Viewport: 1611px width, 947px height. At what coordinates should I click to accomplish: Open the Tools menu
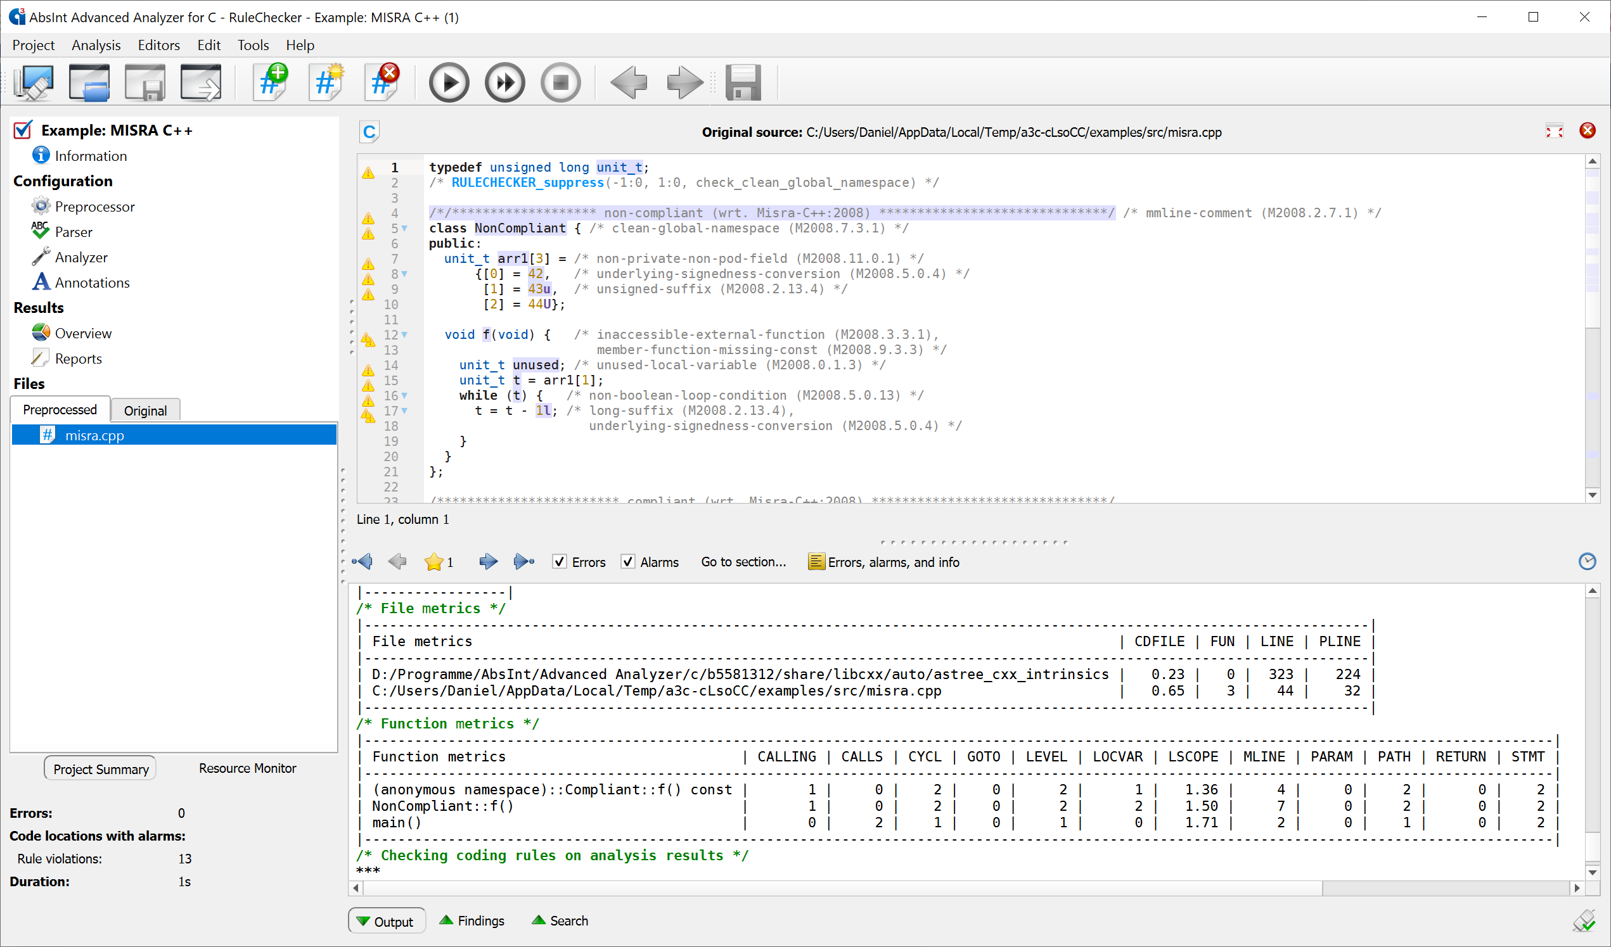tap(252, 46)
